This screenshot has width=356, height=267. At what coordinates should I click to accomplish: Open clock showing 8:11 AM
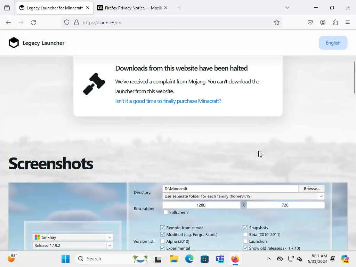(317, 259)
